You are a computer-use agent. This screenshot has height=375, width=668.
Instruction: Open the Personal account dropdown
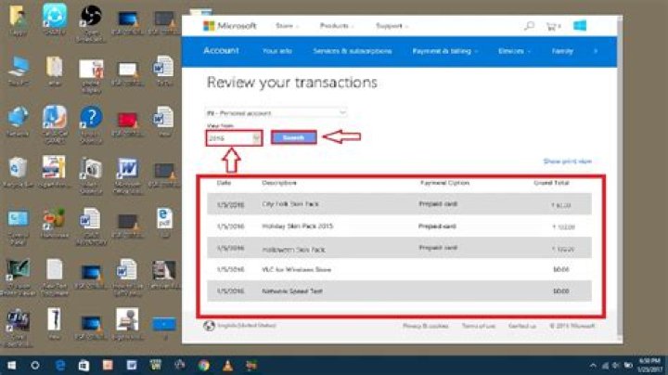[x=276, y=113]
